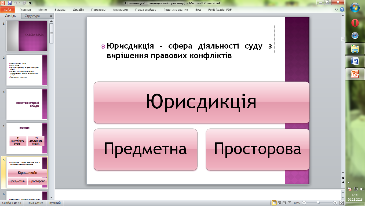Open the Файл tab
The width and height of the screenshot is (365, 206).
click(x=7, y=10)
